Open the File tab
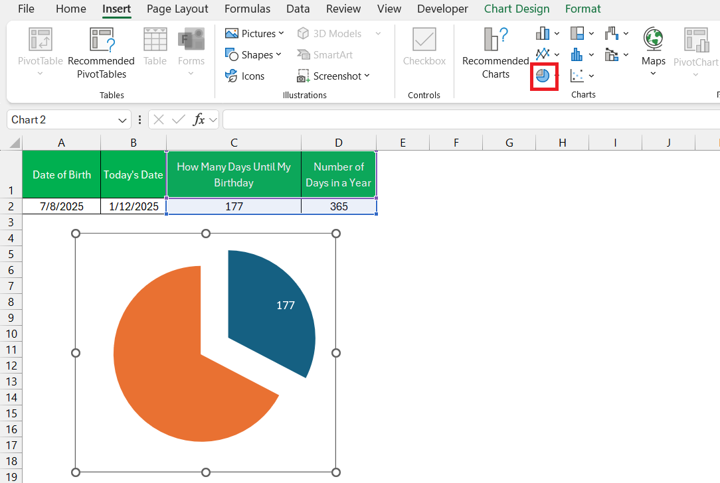This screenshot has height=483, width=720. tap(26, 9)
